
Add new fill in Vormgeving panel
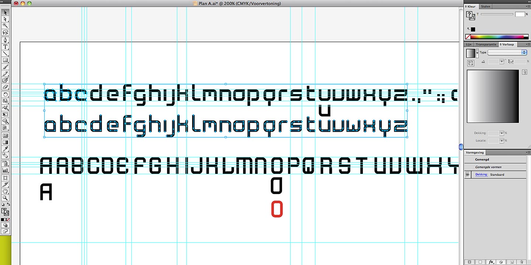tap(480, 262)
